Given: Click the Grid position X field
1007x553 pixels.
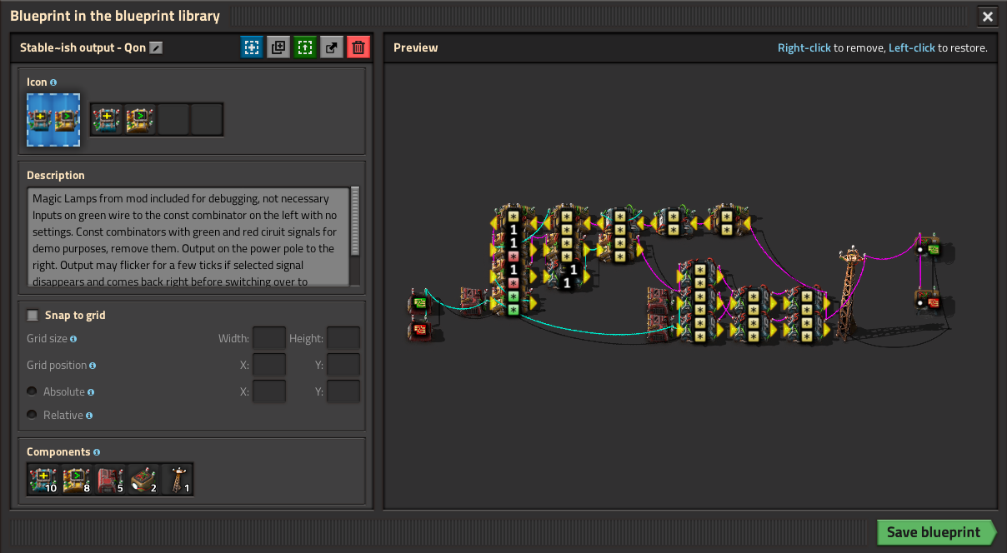Looking at the screenshot, I should coord(269,365).
